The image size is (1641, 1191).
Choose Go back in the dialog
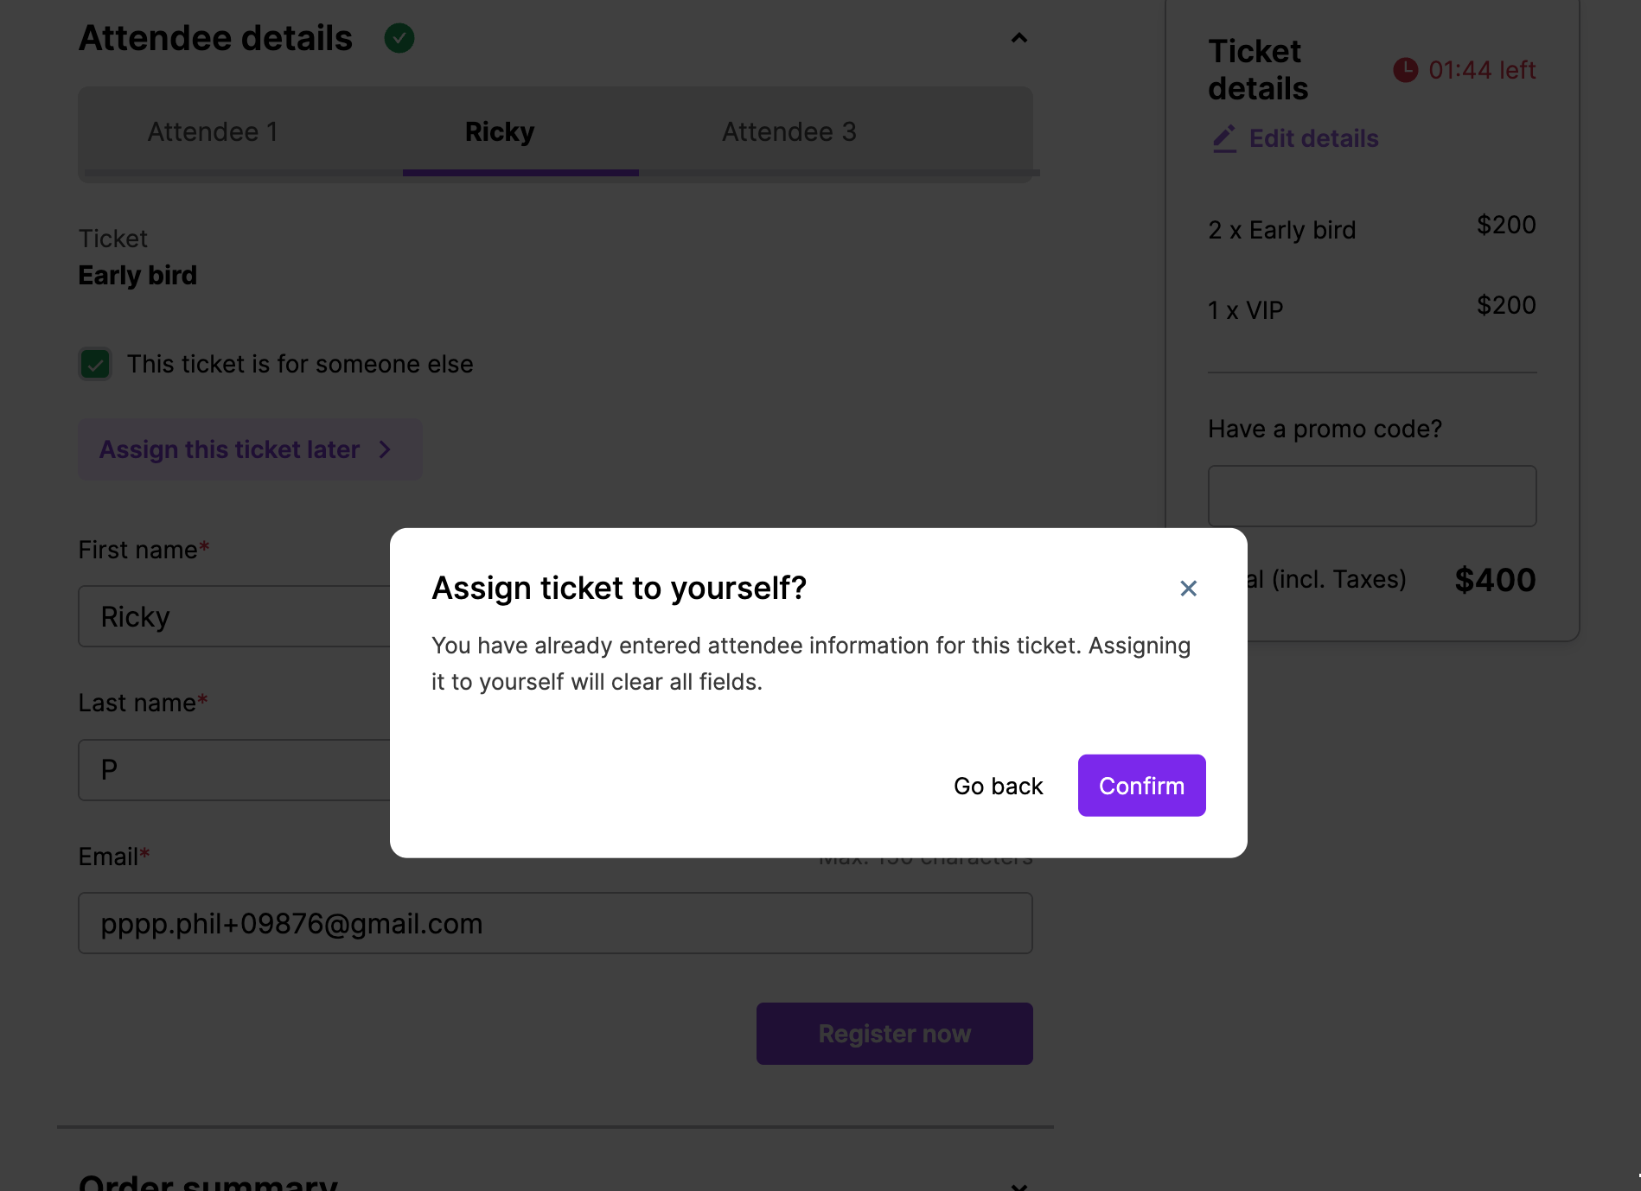[998, 786]
